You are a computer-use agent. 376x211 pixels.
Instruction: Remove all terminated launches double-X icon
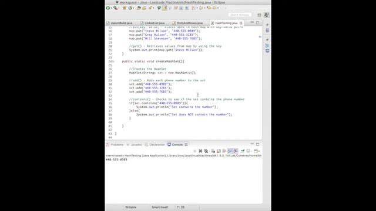[206, 151]
